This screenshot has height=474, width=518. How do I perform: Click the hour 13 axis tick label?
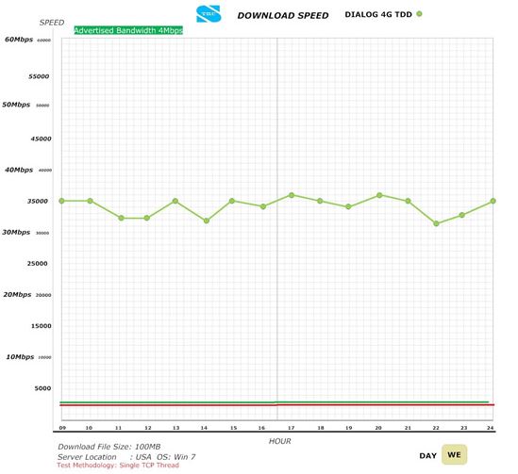[175, 428]
